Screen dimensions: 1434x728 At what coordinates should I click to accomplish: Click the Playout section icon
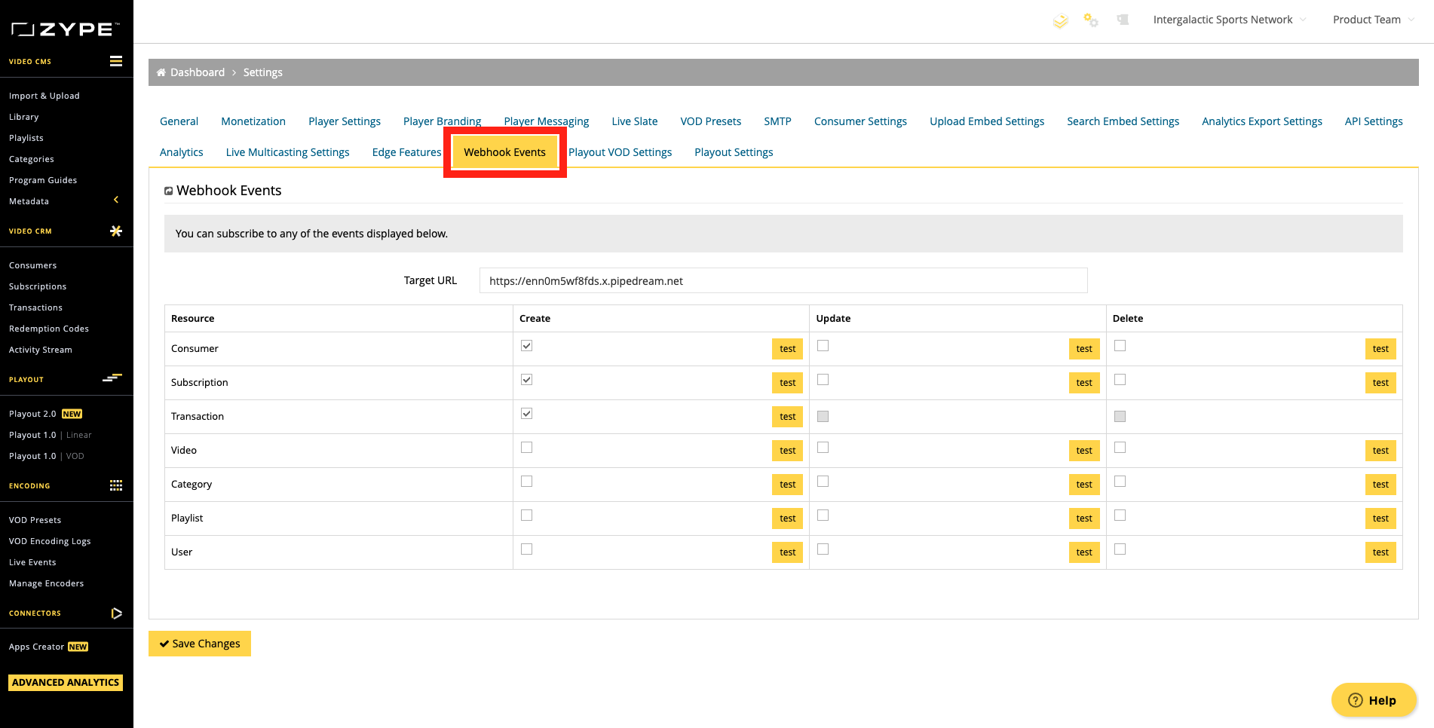tap(112, 378)
